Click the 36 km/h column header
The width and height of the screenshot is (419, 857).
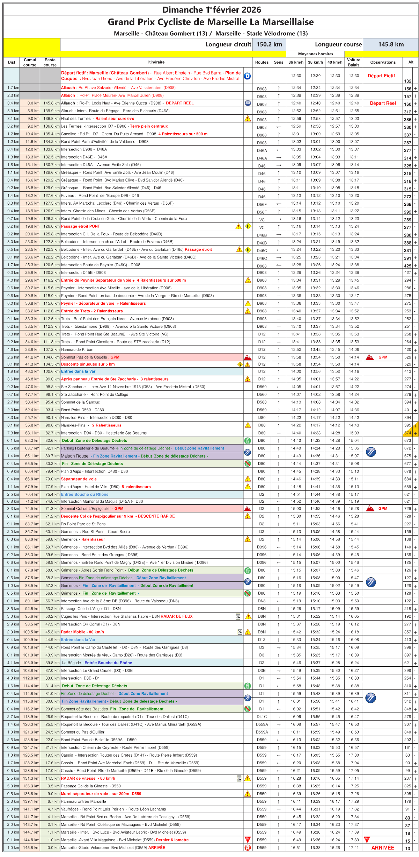[296, 62]
